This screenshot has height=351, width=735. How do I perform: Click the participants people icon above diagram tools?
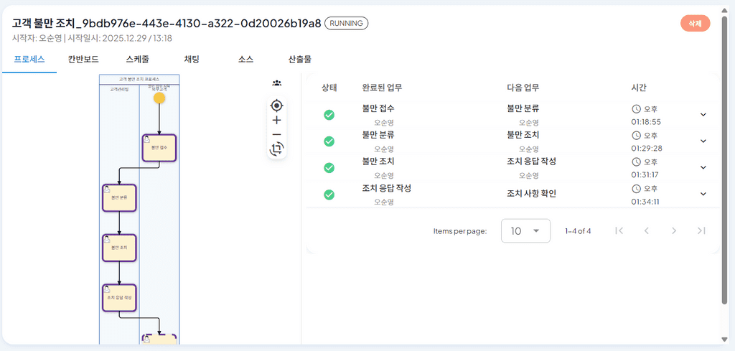pos(276,83)
